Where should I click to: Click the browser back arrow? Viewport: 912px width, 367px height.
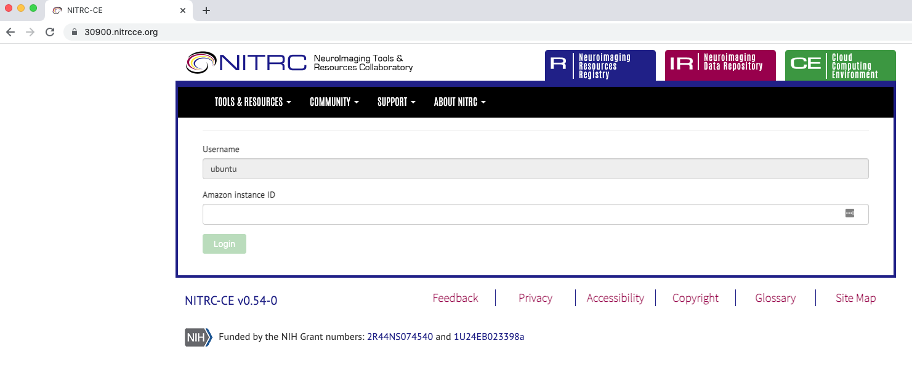coord(10,32)
